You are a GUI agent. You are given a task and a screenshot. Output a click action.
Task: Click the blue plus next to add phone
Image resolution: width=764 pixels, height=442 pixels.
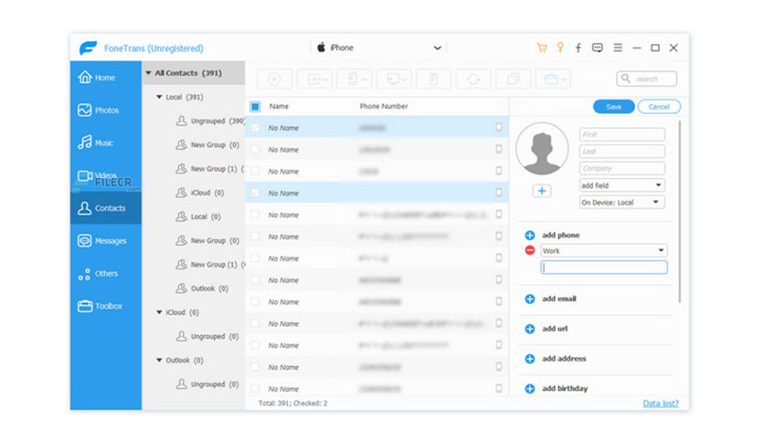point(530,236)
